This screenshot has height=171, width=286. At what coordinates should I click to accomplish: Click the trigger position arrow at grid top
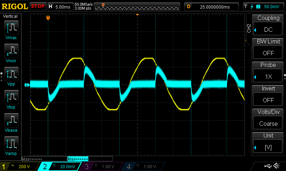[138, 15]
